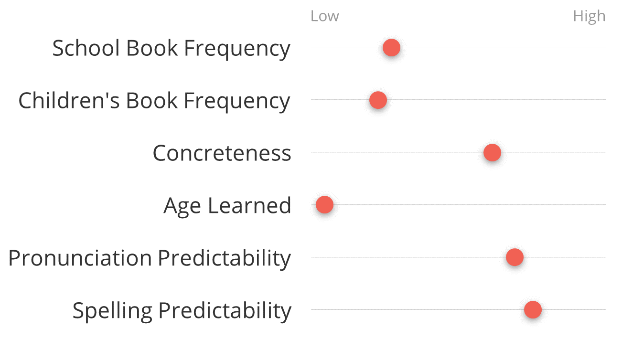Click the Low scale heading

coord(324,16)
